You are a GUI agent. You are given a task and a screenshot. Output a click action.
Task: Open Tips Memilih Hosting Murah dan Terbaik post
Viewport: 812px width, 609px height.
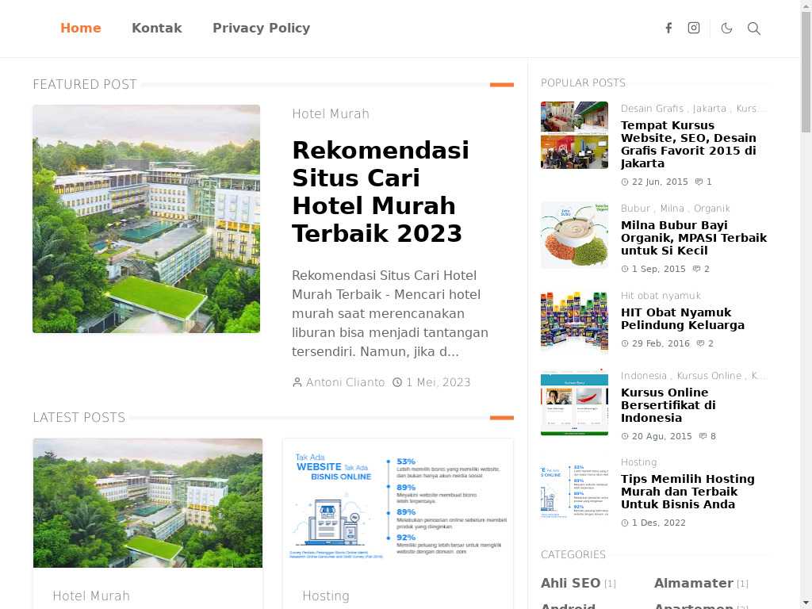(x=688, y=492)
